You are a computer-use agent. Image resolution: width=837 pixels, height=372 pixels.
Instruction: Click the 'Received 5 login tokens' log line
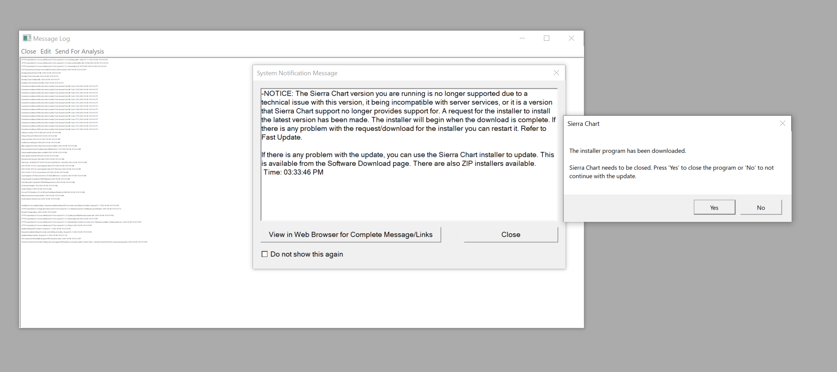pos(39,212)
